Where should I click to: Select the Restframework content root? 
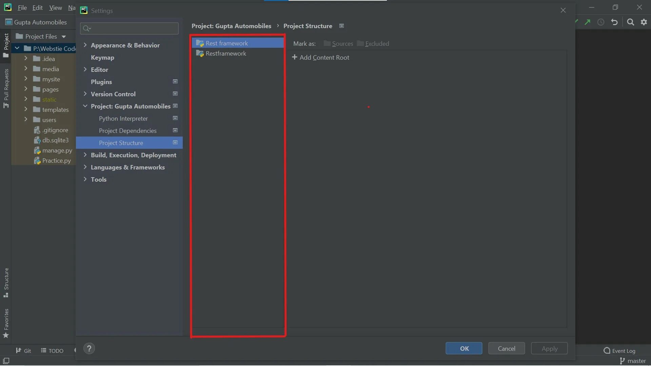pos(226,54)
